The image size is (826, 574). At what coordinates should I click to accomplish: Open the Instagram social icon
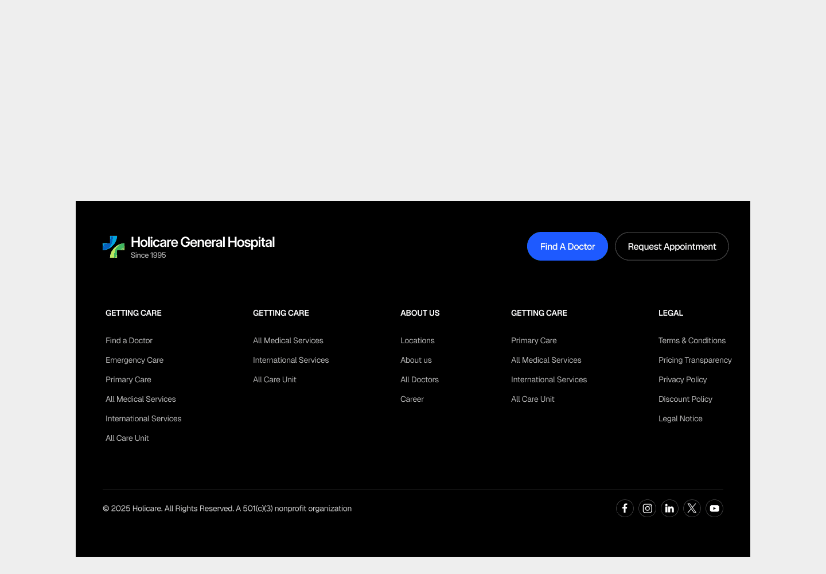click(x=647, y=508)
